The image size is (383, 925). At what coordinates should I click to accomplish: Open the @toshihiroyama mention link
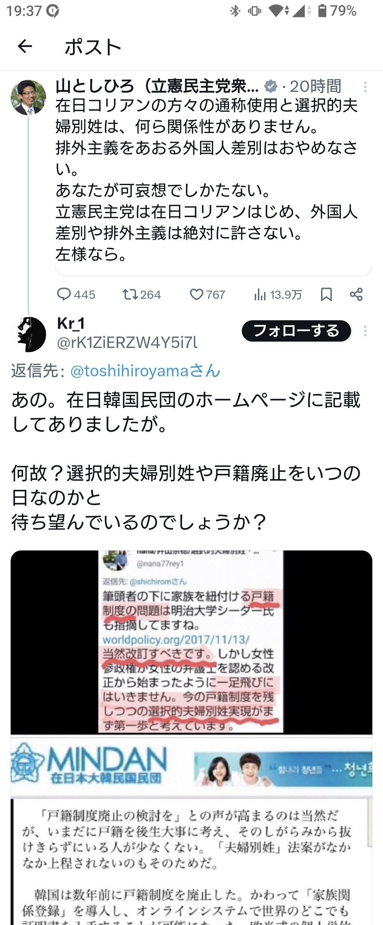[145, 370]
